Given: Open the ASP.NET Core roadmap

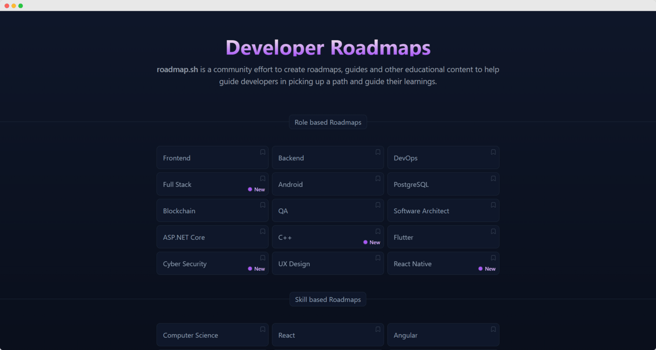Looking at the screenshot, I should pyautogui.click(x=212, y=237).
